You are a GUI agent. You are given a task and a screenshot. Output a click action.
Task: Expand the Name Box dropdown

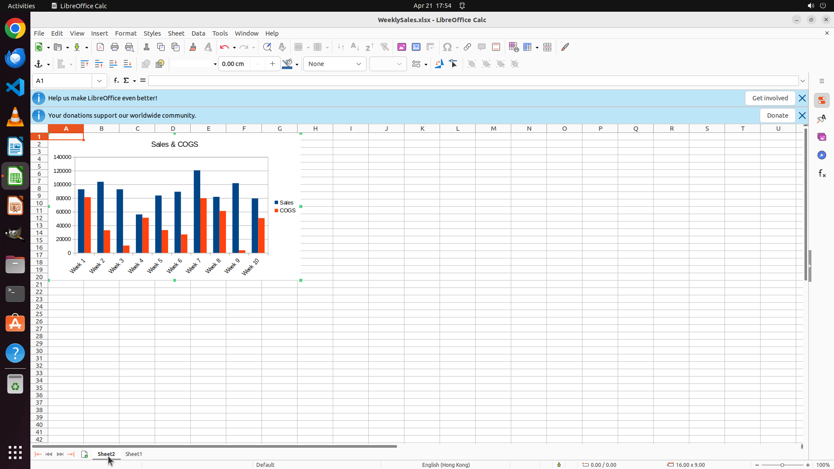[99, 81]
